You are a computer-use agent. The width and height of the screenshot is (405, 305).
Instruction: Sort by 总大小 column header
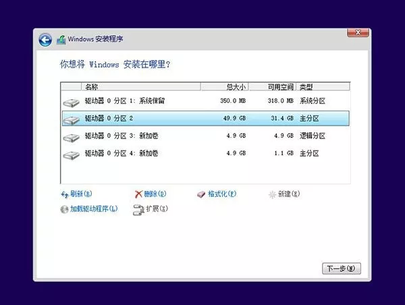(225, 87)
